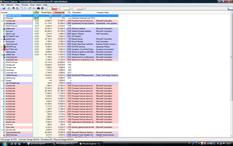Select the dwm.exe process row
The image size is (233, 146).
coord(59,31)
